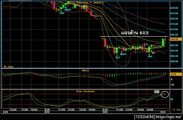The width and height of the screenshot is (183, 120).
Task: Select the MACD signal label near 590
Action: [123, 54]
